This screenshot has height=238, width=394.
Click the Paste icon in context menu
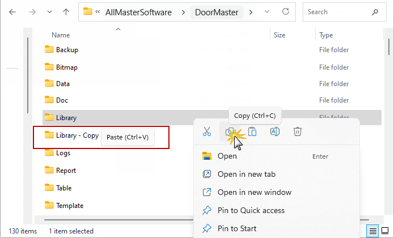(252, 132)
